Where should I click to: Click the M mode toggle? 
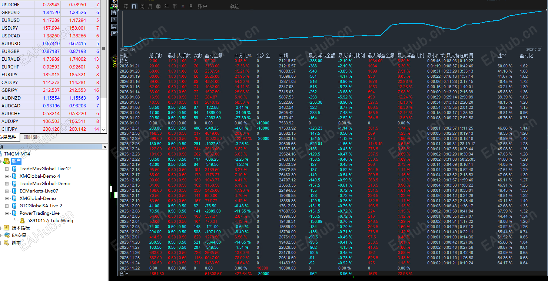pyautogui.click(x=182, y=6)
